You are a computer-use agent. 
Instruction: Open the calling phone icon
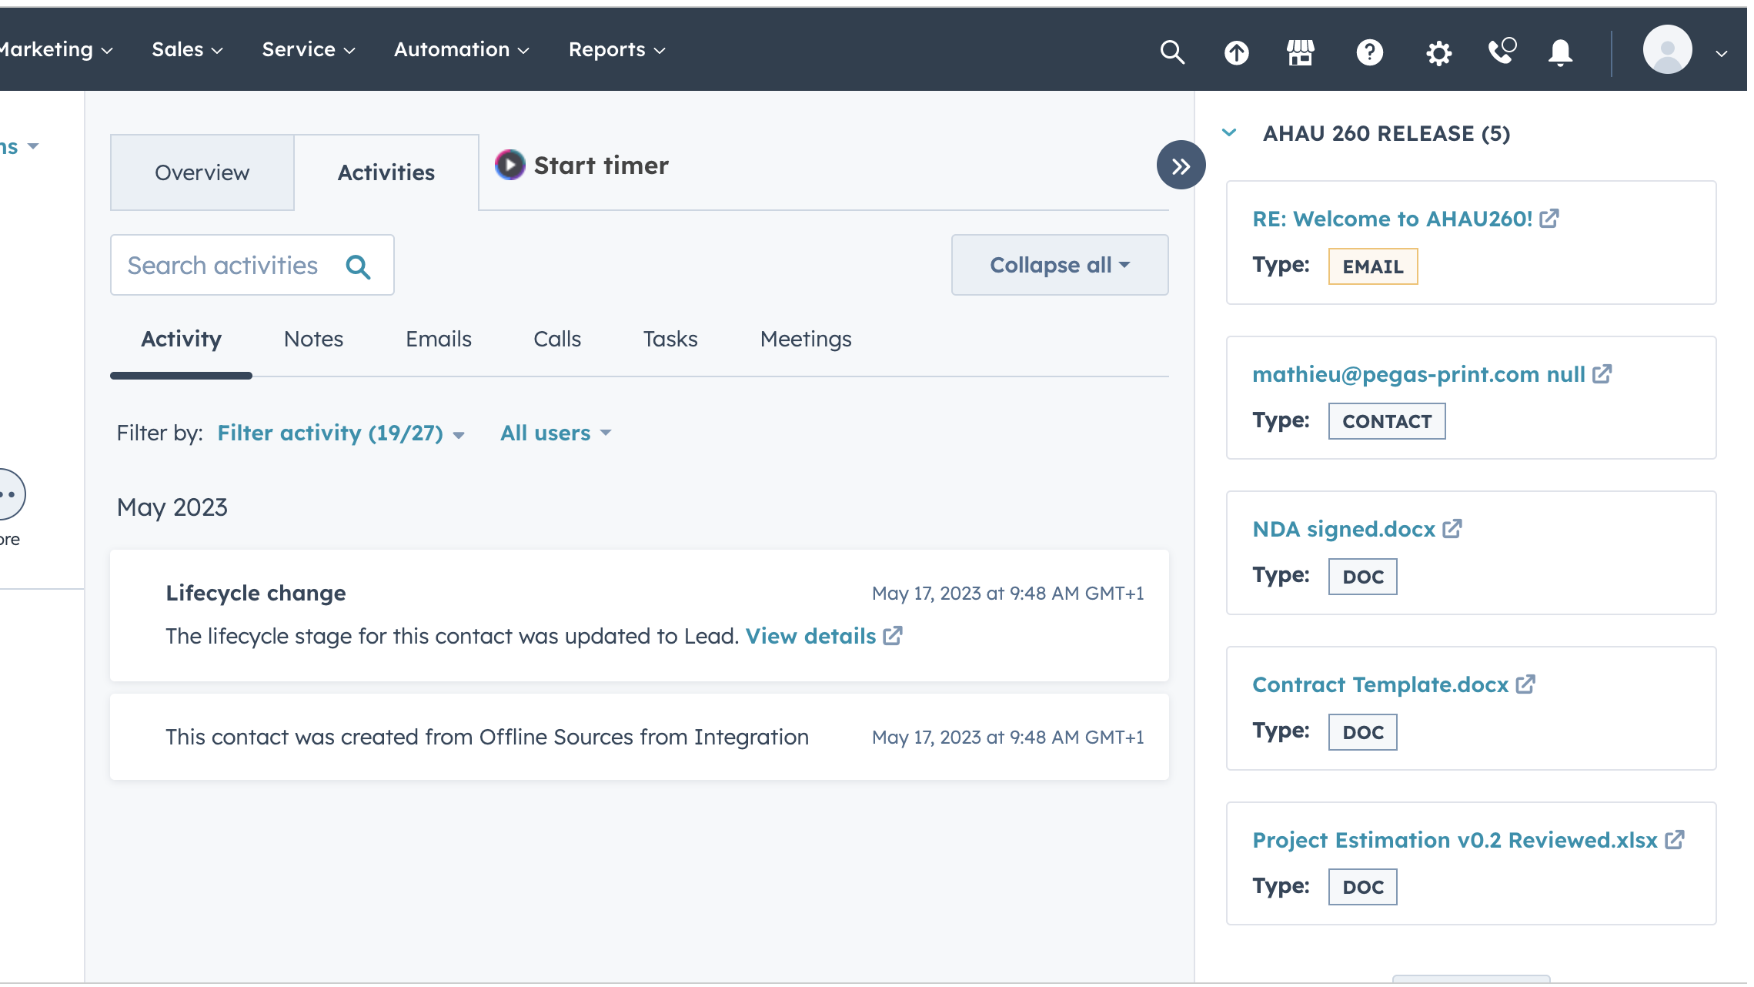tap(1502, 51)
